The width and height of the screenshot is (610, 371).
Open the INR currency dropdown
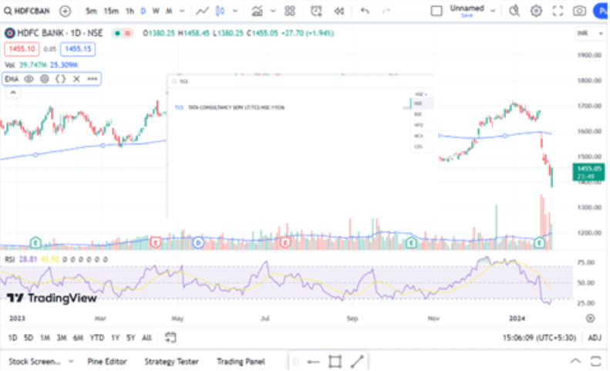(590, 33)
